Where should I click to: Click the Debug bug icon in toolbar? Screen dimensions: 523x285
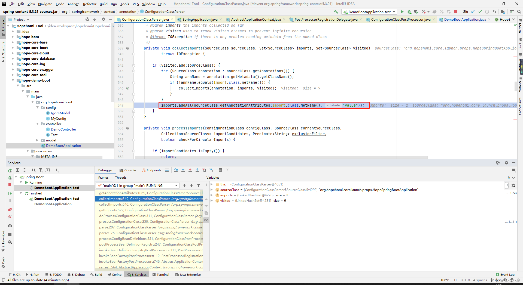(409, 12)
